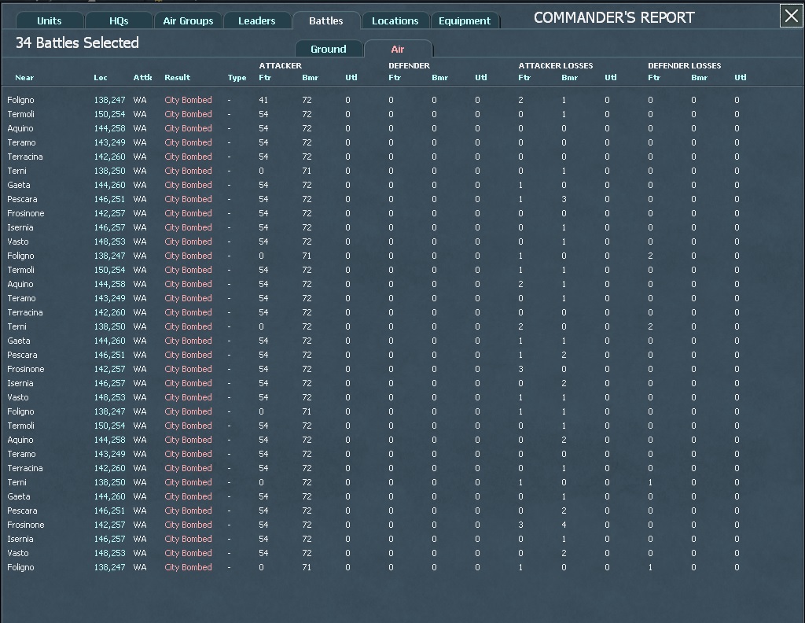Image resolution: width=805 pixels, height=623 pixels.
Task: Open the Units tab
Action: point(50,20)
